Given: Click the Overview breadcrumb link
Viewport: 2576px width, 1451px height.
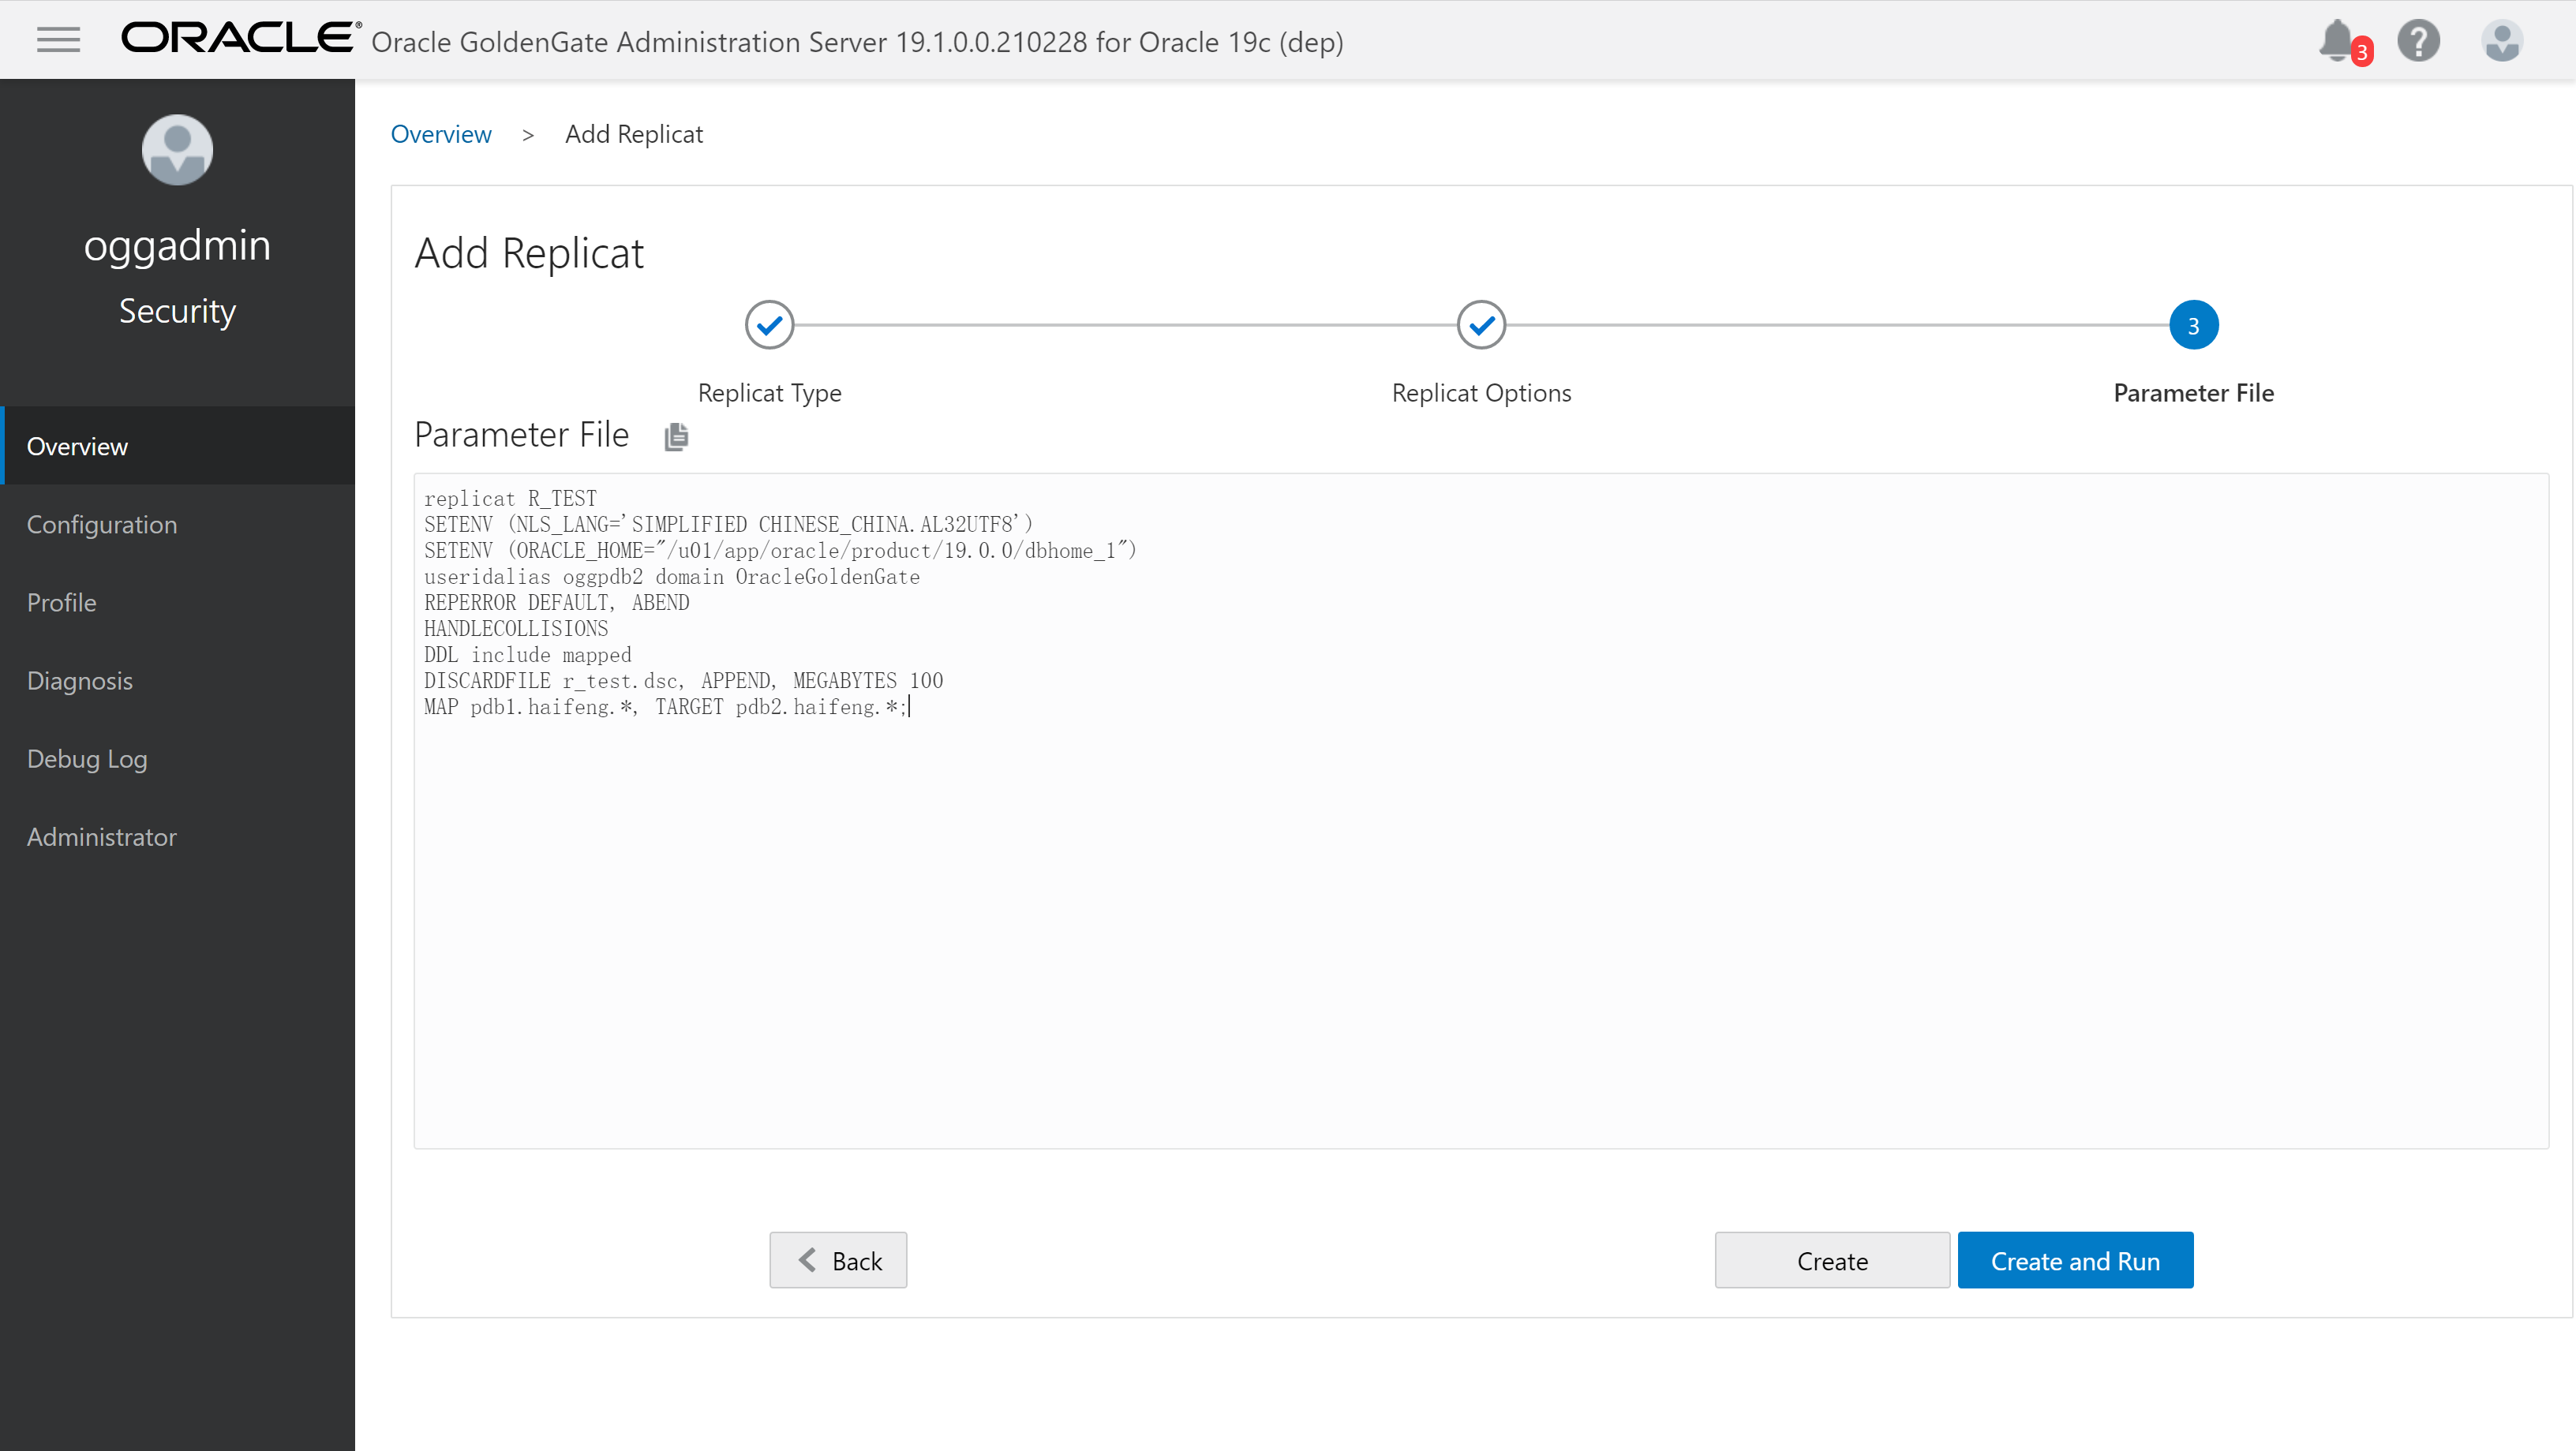Looking at the screenshot, I should coord(441,134).
